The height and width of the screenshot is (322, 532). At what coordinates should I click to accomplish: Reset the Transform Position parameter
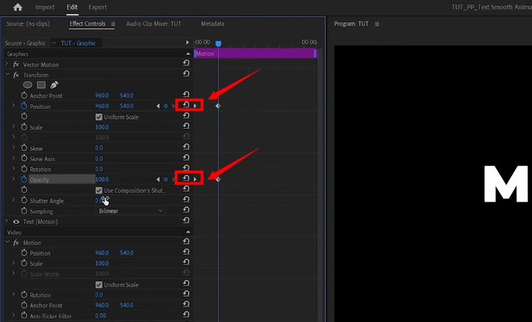coord(185,106)
